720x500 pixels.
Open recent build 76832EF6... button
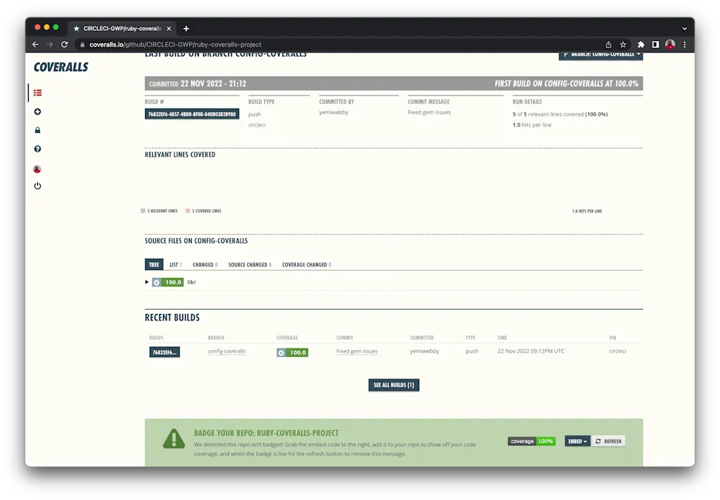164,352
